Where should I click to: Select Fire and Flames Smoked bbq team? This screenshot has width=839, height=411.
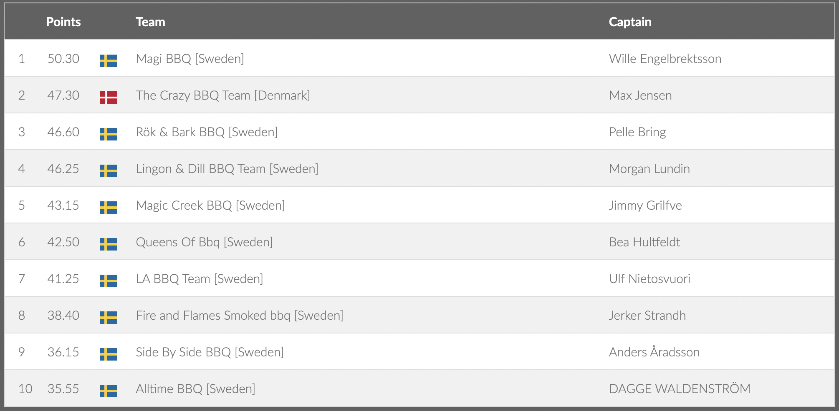click(x=240, y=316)
